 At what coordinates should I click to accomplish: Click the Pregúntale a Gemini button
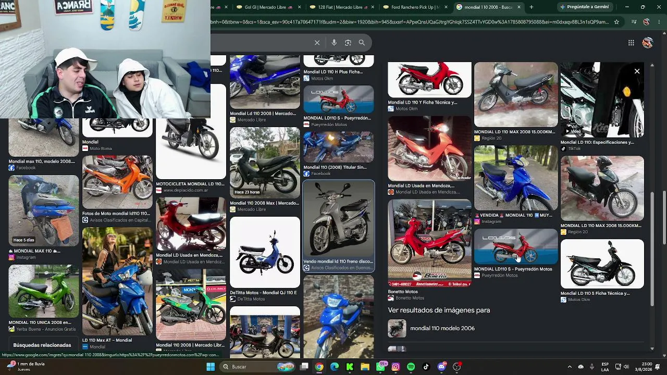click(x=585, y=7)
